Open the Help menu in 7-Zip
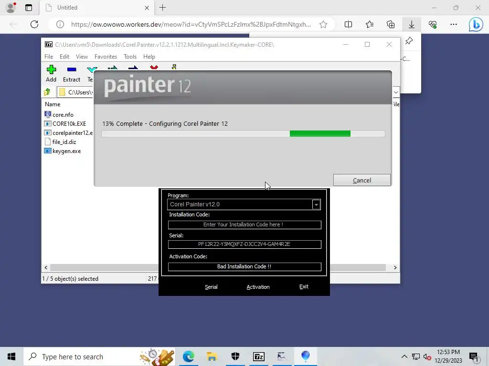 coord(149,57)
